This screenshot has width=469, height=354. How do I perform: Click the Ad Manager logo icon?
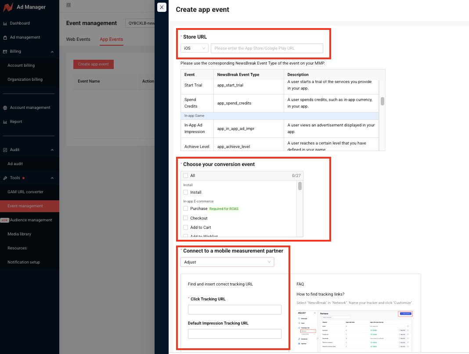(x=8, y=7)
